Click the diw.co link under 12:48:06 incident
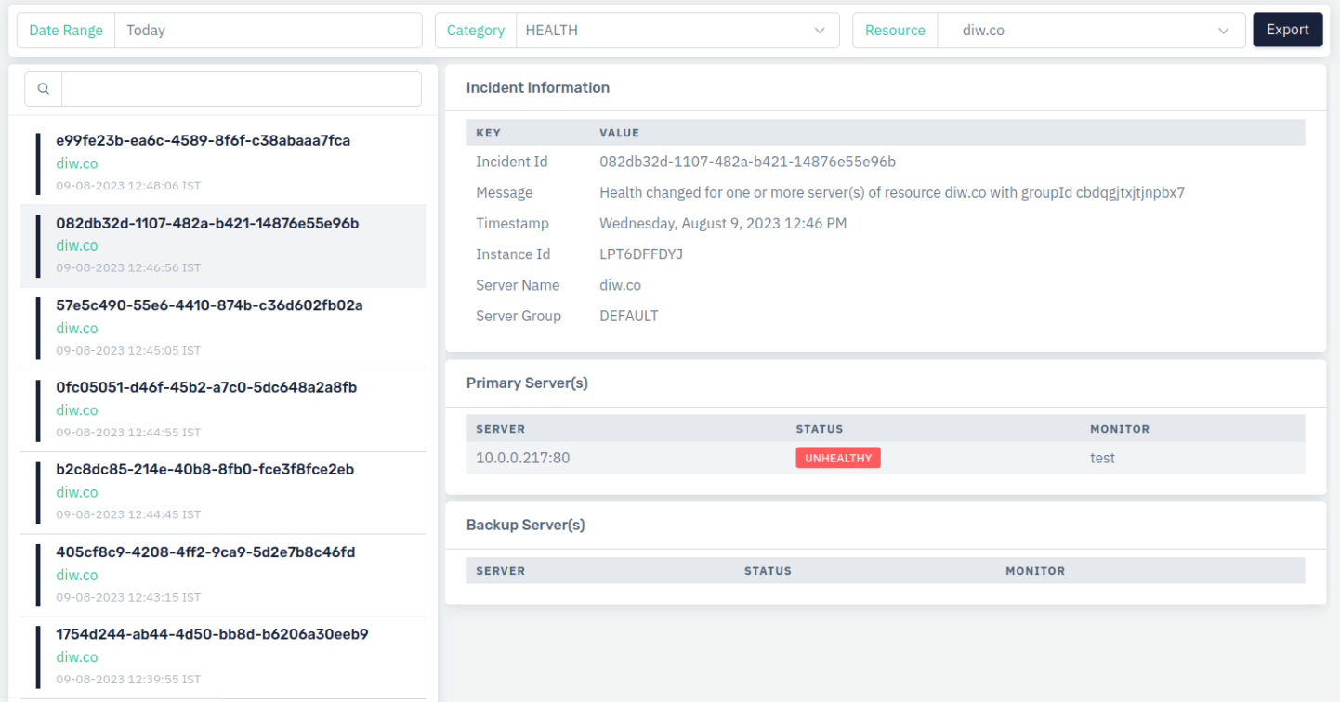 76,163
